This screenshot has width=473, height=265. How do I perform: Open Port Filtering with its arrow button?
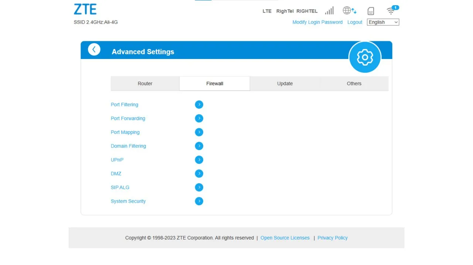[x=199, y=105]
